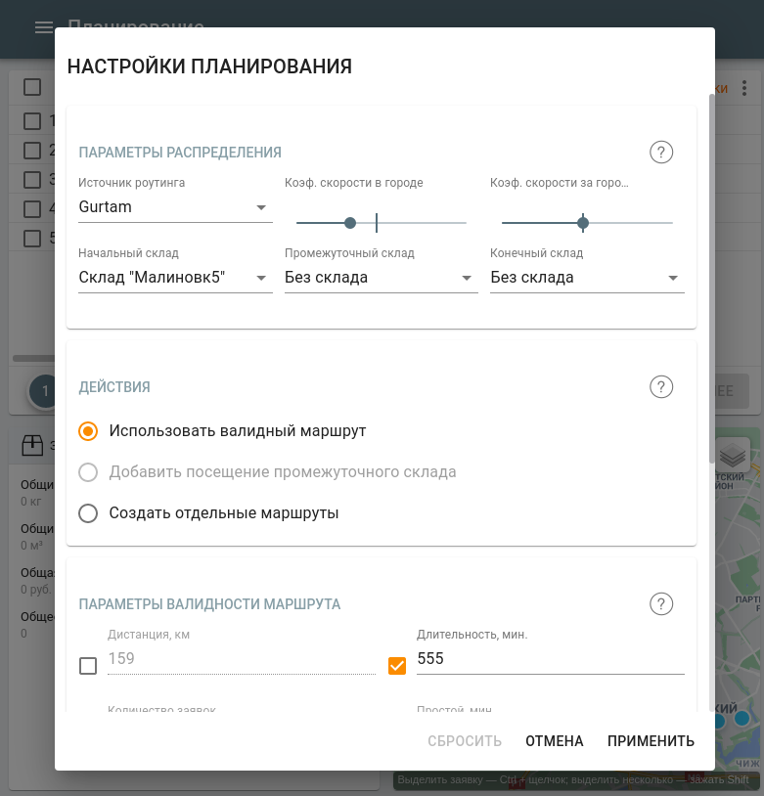Expand the Конечный склад dropdown
Viewport: 764px width, 796px height.
pyautogui.click(x=587, y=278)
